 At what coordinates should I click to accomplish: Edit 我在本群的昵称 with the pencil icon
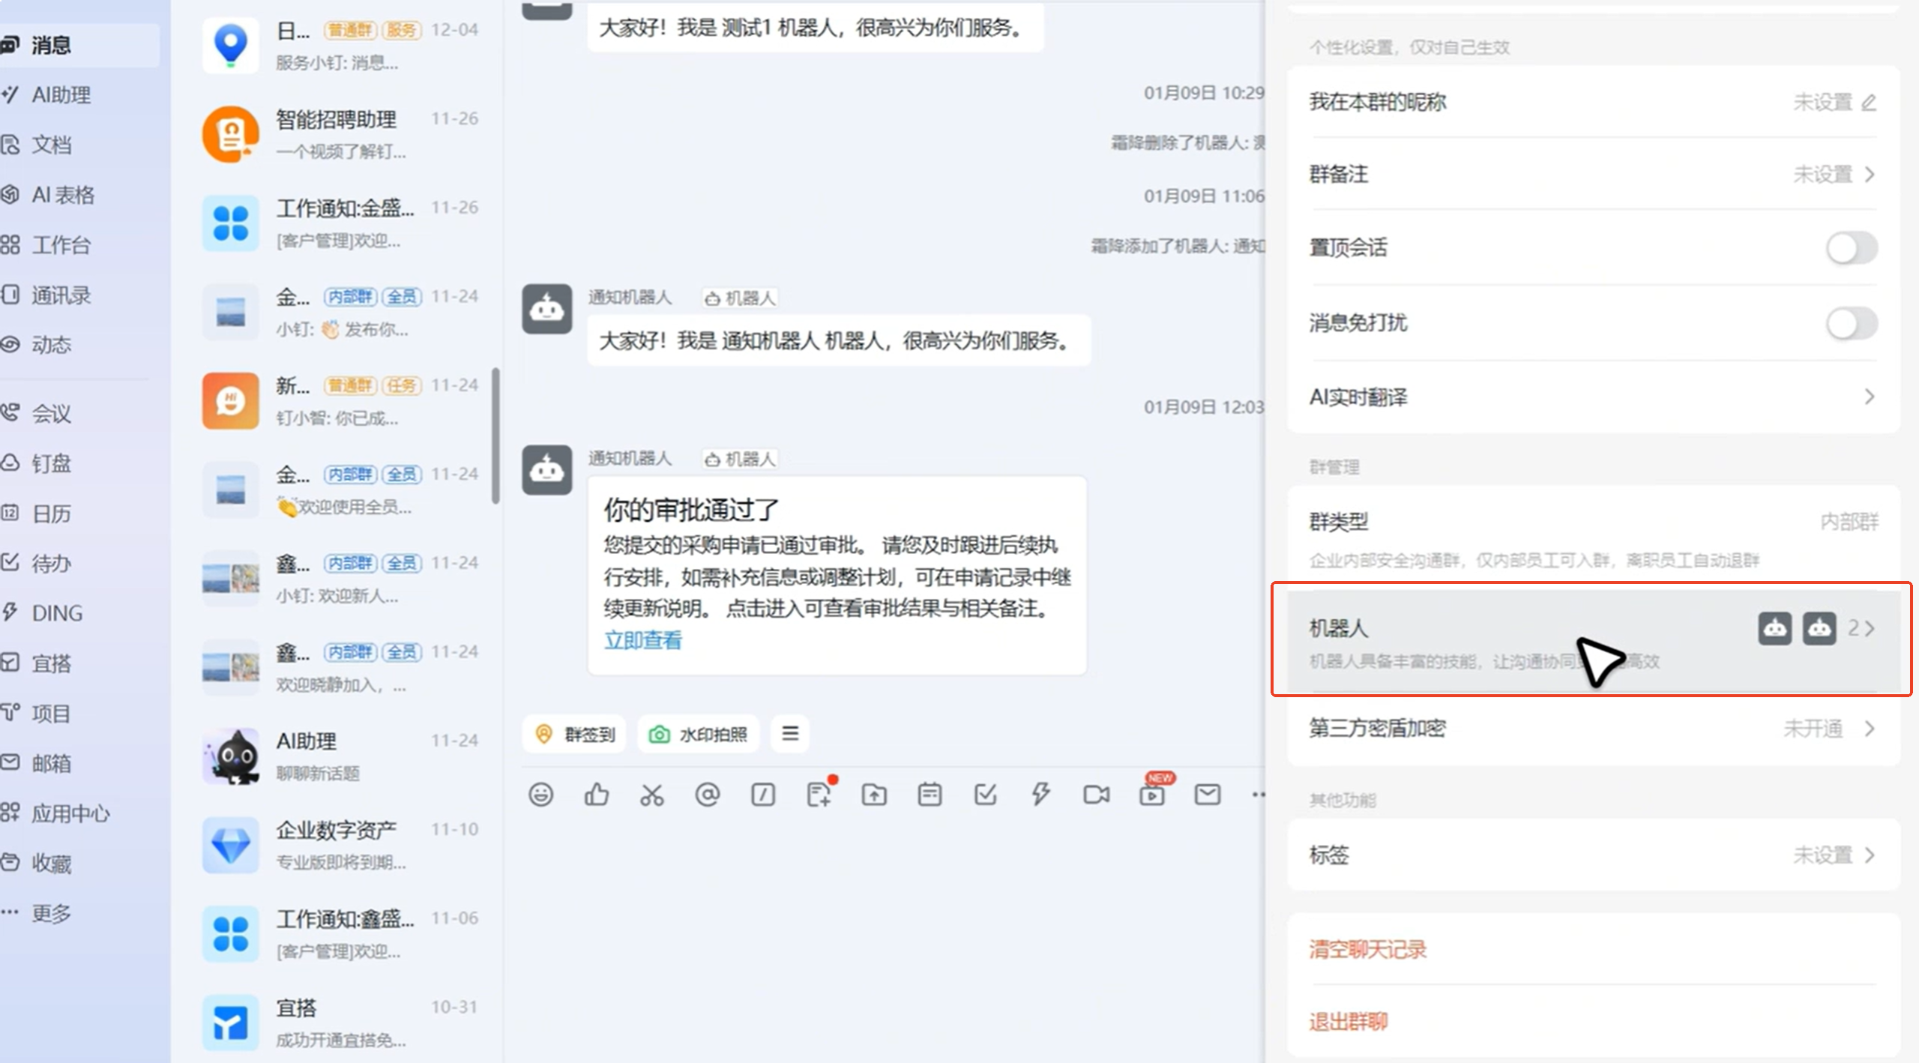pyautogui.click(x=1869, y=102)
